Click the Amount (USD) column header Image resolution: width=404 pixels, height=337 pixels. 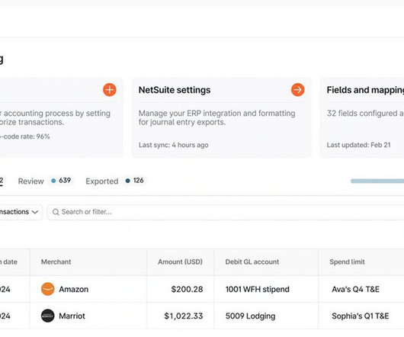coord(180,262)
